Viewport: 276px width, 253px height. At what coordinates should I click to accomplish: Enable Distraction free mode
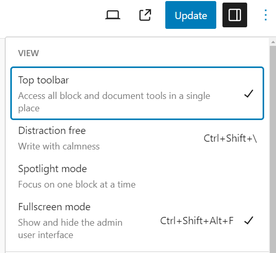(x=137, y=138)
